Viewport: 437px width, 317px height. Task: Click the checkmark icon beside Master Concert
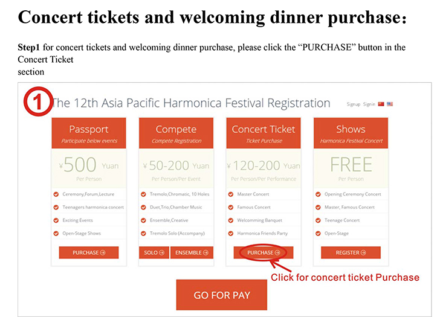[x=231, y=194]
